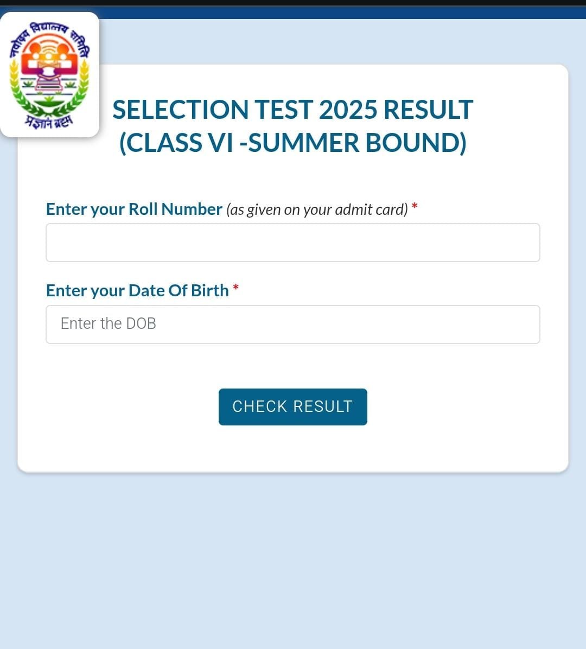Click the "as given on your admit card" hint
The image size is (586, 649).
[x=317, y=209]
